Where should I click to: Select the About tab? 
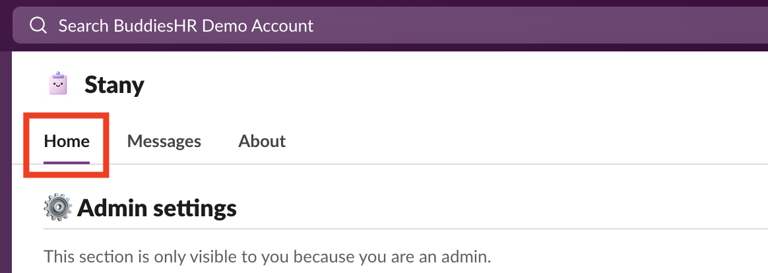tap(262, 141)
